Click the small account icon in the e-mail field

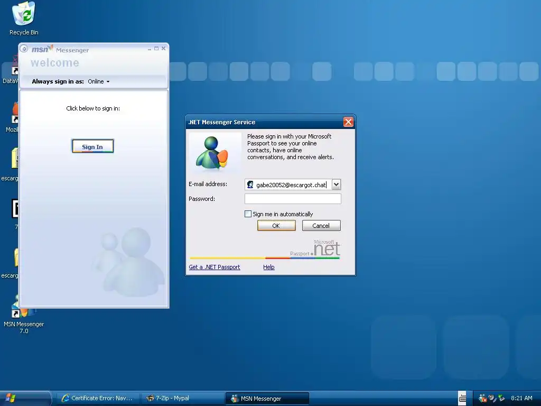(x=250, y=184)
